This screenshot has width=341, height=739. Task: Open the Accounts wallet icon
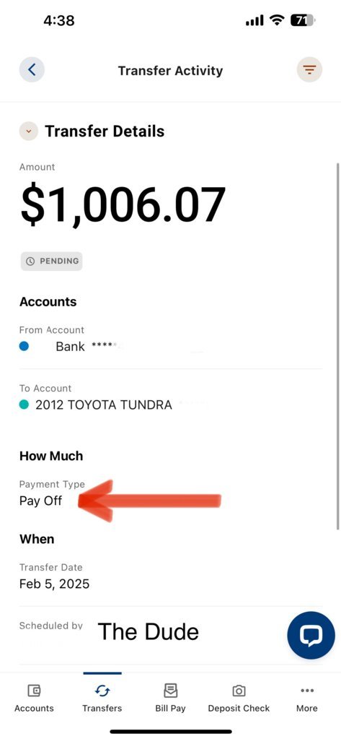pos(34,691)
